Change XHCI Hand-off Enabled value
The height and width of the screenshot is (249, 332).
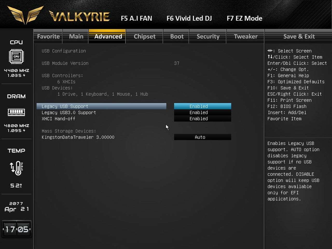(x=203, y=119)
